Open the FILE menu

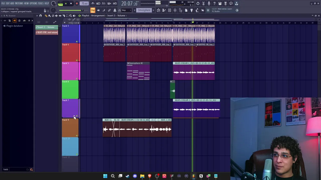(x=3, y=3)
